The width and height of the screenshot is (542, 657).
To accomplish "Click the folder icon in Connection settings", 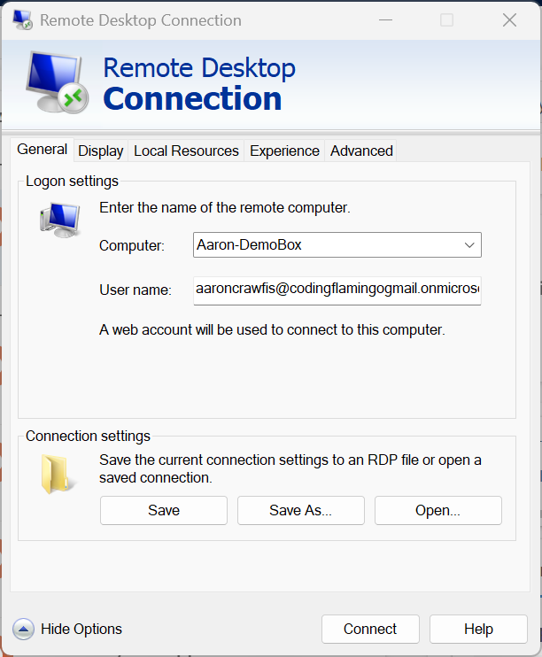I will click(x=58, y=474).
